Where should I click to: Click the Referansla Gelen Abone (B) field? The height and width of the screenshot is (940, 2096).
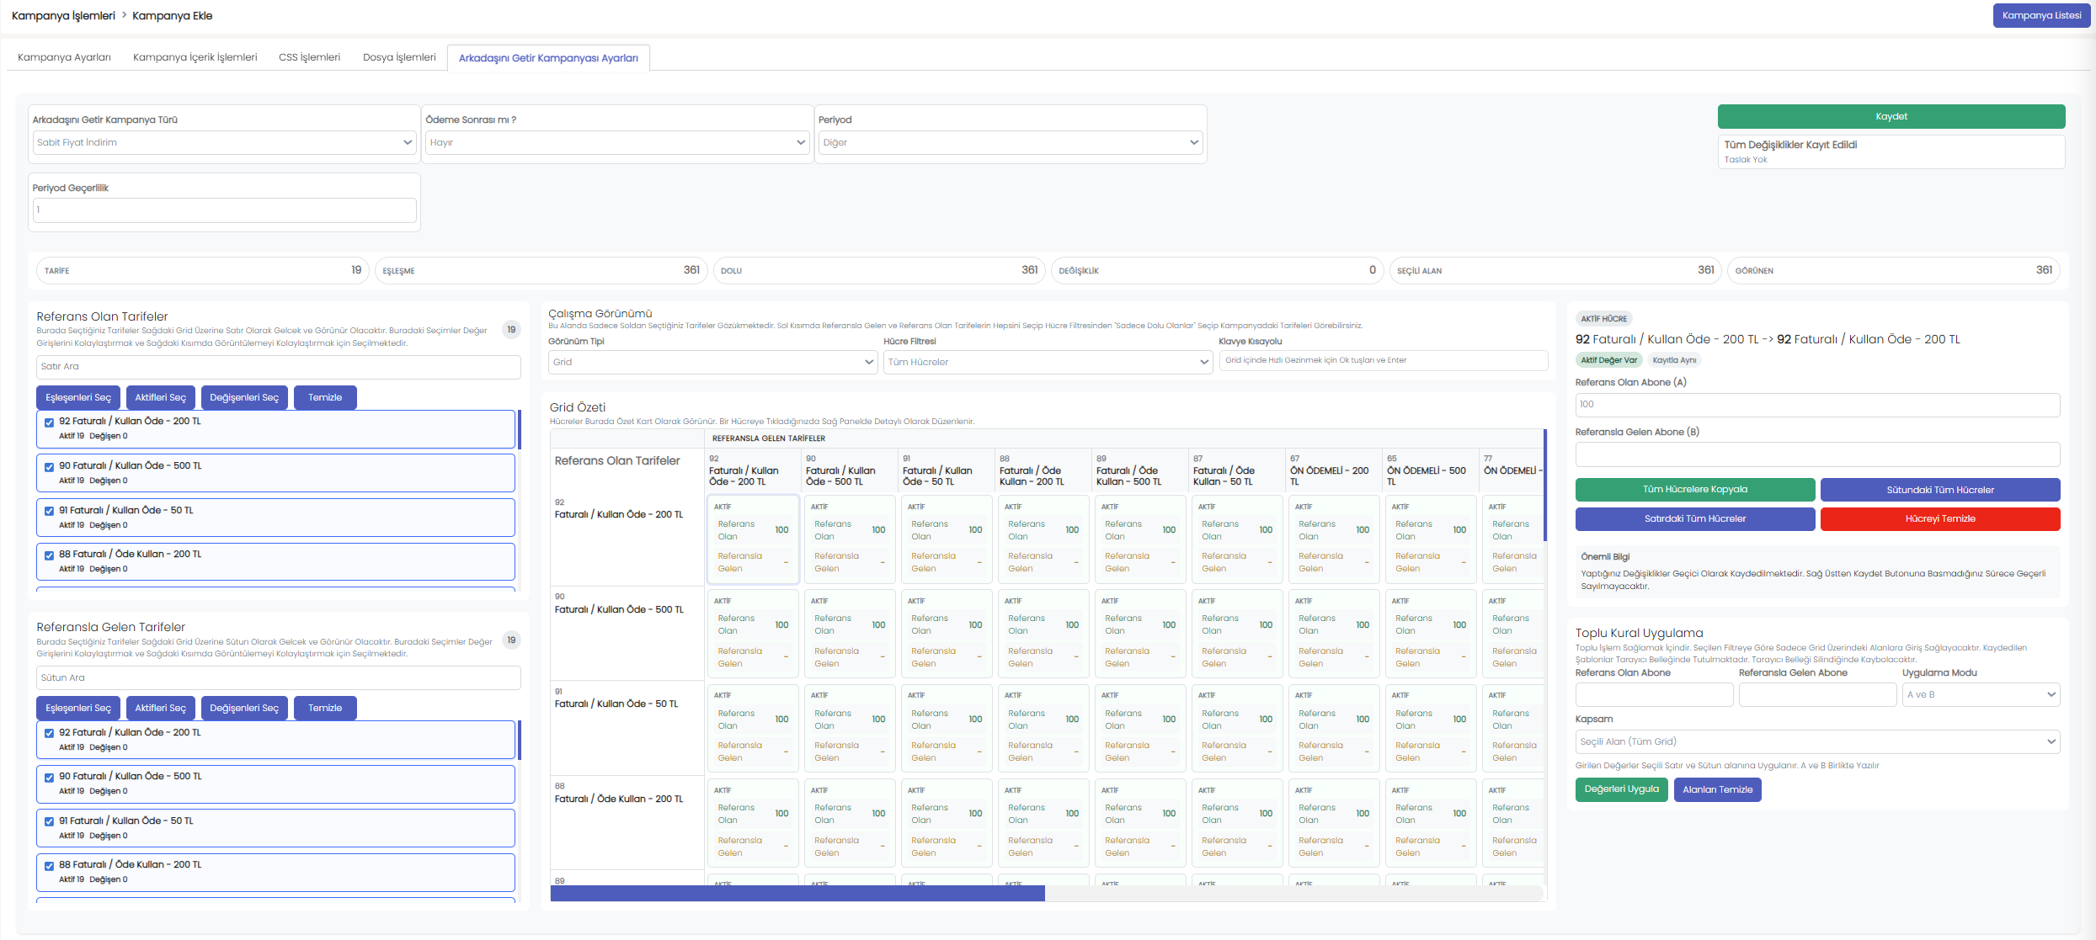tap(1816, 454)
